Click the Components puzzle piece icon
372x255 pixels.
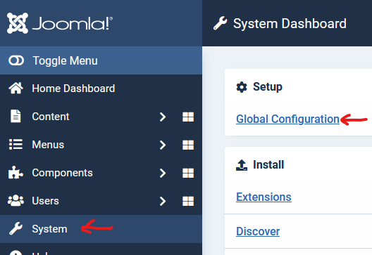point(15,172)
